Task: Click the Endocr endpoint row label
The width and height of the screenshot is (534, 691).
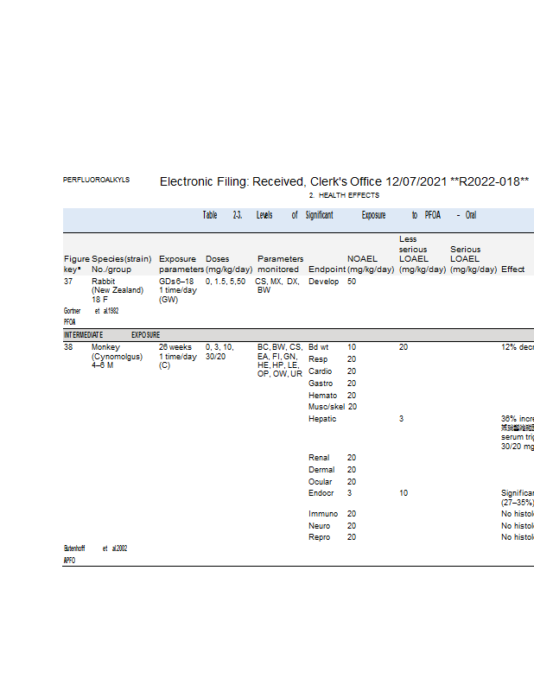Action: click(322, 493)
